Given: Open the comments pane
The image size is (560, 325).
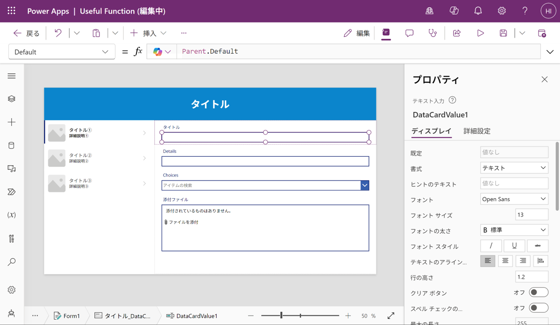Looking at the screenshot, I should click(x=409, y=33).
